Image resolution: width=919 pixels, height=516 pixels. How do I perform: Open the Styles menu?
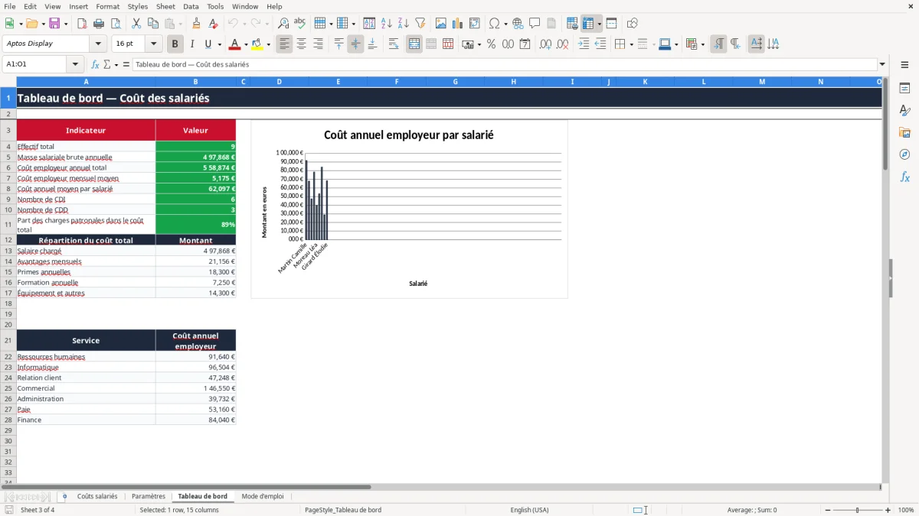click(x=138, y=6)
